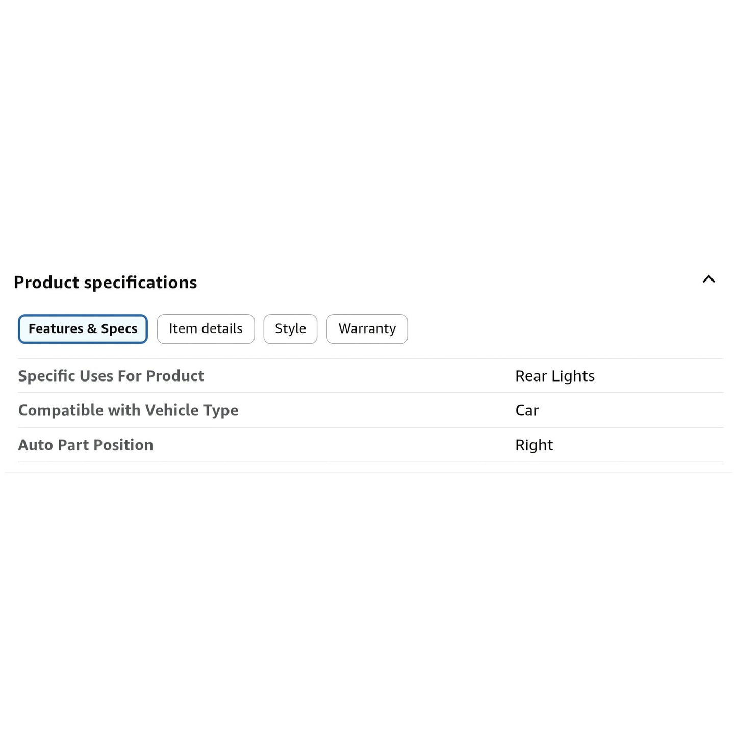Screen dimensions: 737x737
Task: Click the Right position value
Action: pyautogui.click(x=533, y=445)
